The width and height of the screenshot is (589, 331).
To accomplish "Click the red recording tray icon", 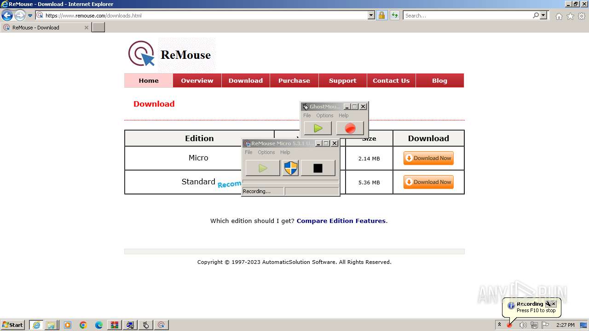I will tap(510, 325).
